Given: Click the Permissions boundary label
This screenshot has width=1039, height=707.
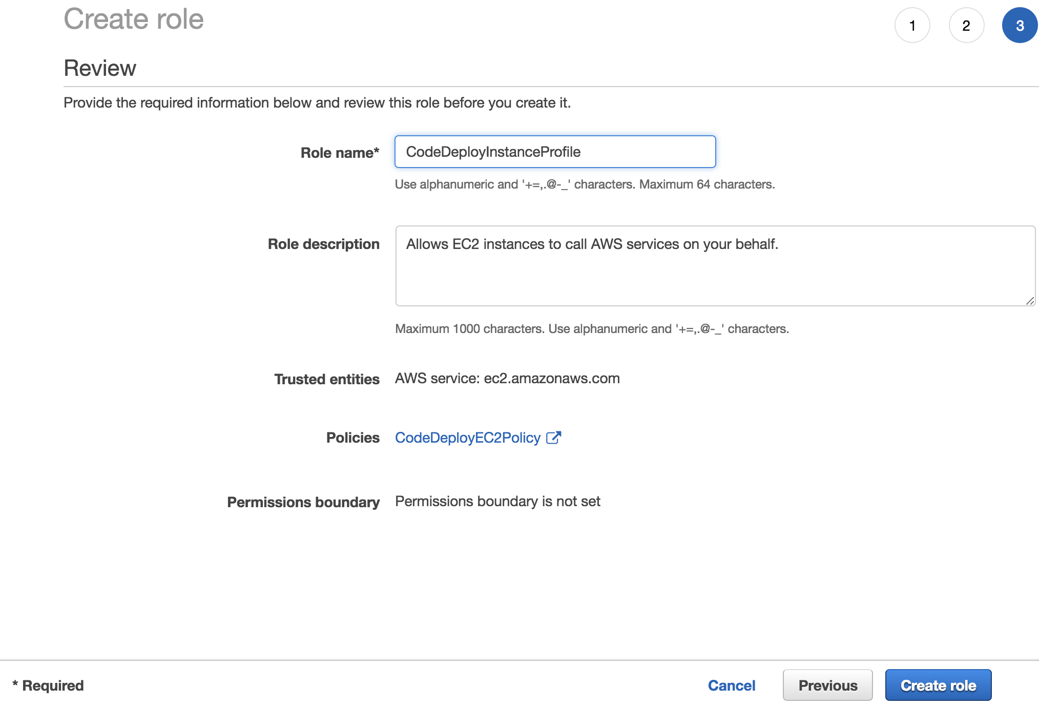Looking at the screenshot, I should pos(303,502).
